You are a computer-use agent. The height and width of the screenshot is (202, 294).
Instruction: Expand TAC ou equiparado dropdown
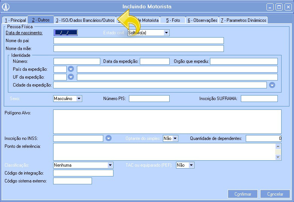191,165
